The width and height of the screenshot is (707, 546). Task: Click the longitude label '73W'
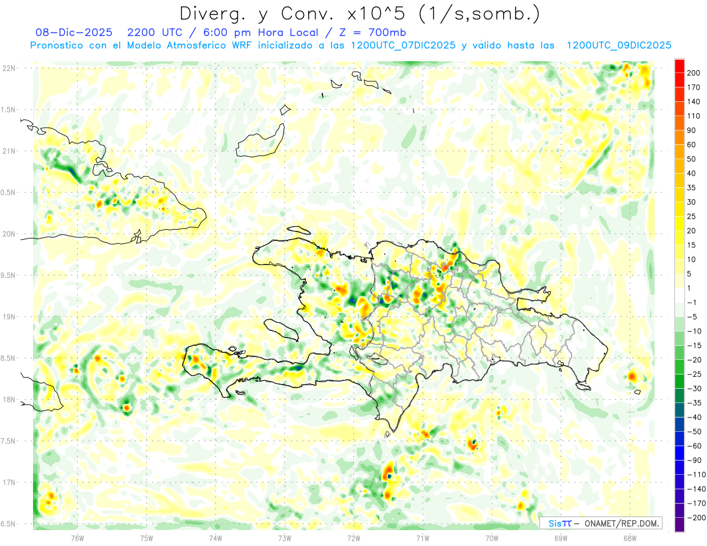(x=285, y=538)
